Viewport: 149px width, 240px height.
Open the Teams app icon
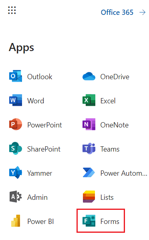pyautogui.click(x=89, y=148)
